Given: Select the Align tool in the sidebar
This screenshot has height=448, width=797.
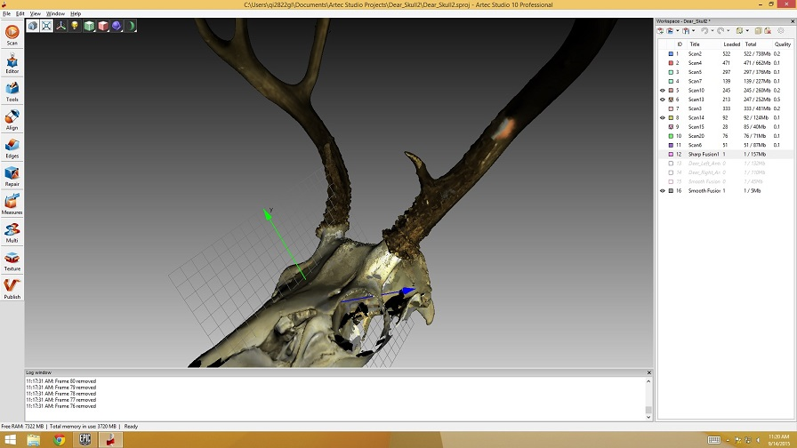Looking at the screenshot, I should tap(12, 118).
